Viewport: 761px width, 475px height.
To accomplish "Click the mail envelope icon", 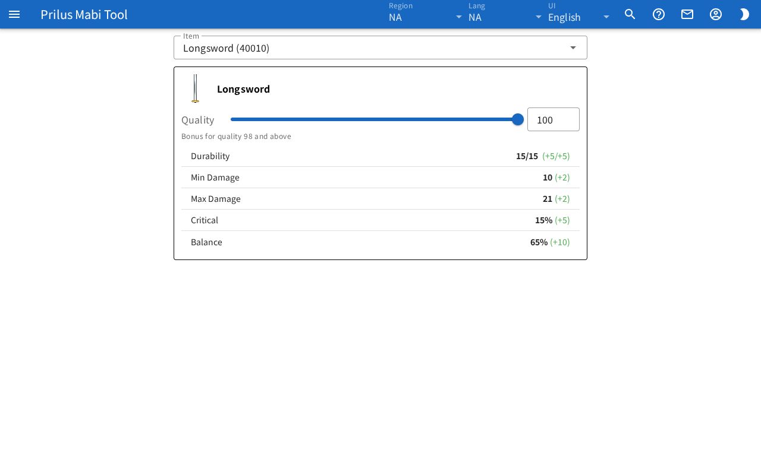I will [687, 14].
